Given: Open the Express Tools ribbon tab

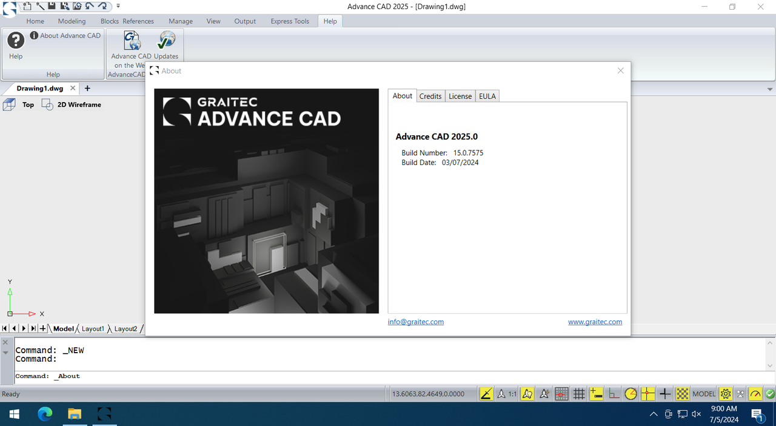Looking at the screenshot, I should [290, 21].
